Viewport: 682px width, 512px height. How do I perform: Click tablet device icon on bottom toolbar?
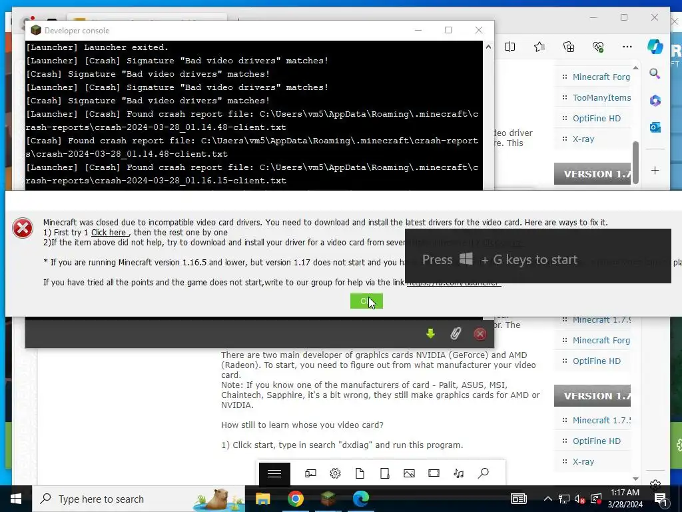point(384,473)
